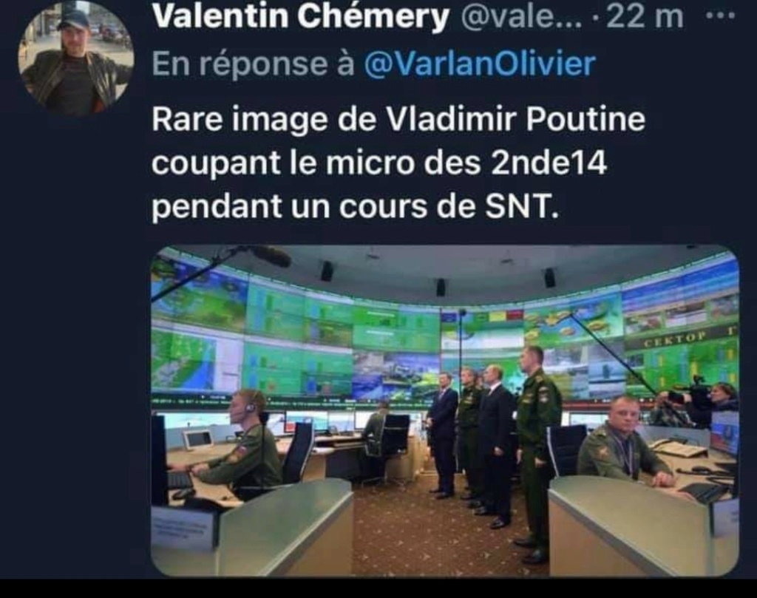Click the truncated @vale... handle
The height and width of the screenshot is (598, 757).
521,18
